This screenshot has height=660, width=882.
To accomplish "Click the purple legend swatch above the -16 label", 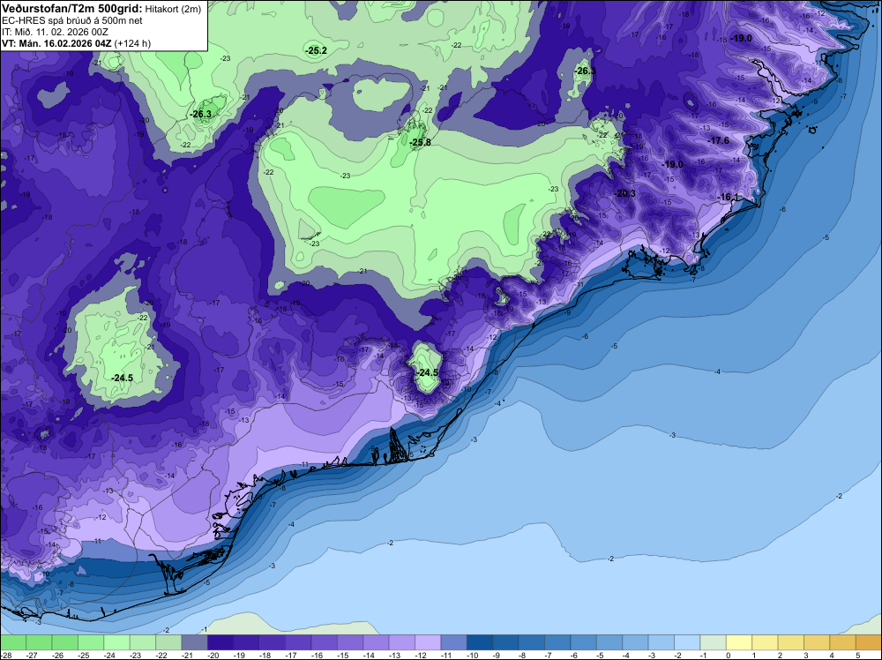I will (x=324, y=642).
